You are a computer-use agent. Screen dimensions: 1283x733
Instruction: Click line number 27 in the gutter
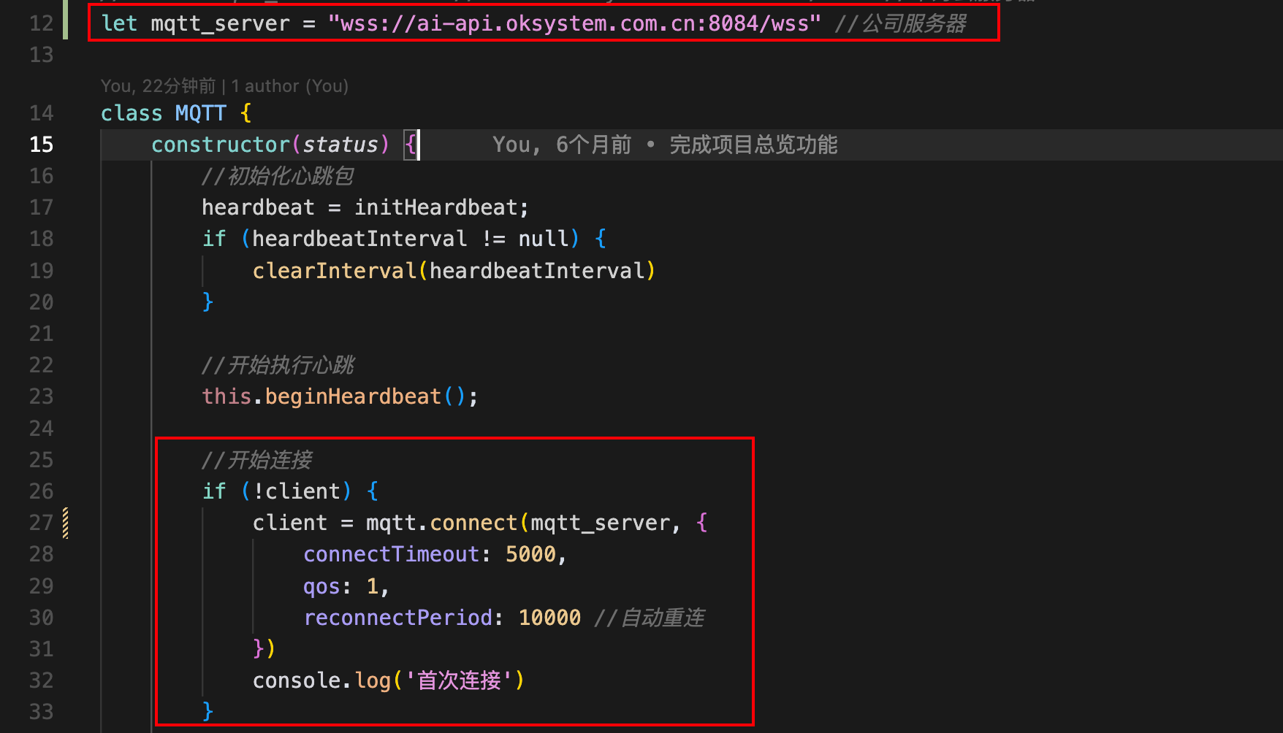(41, 523)
